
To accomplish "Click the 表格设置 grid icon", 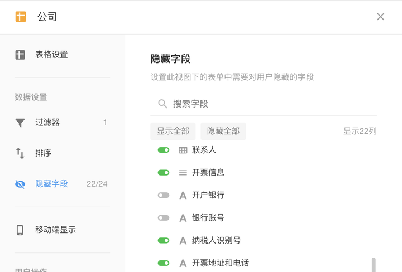I will [x=20, y=55].
